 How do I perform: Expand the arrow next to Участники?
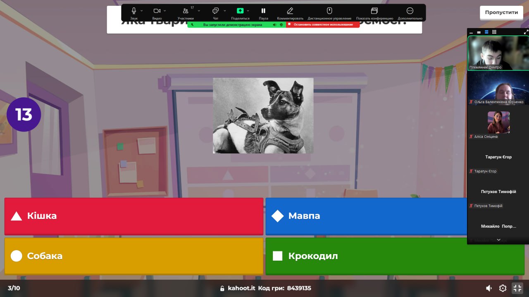pos(199,11)
